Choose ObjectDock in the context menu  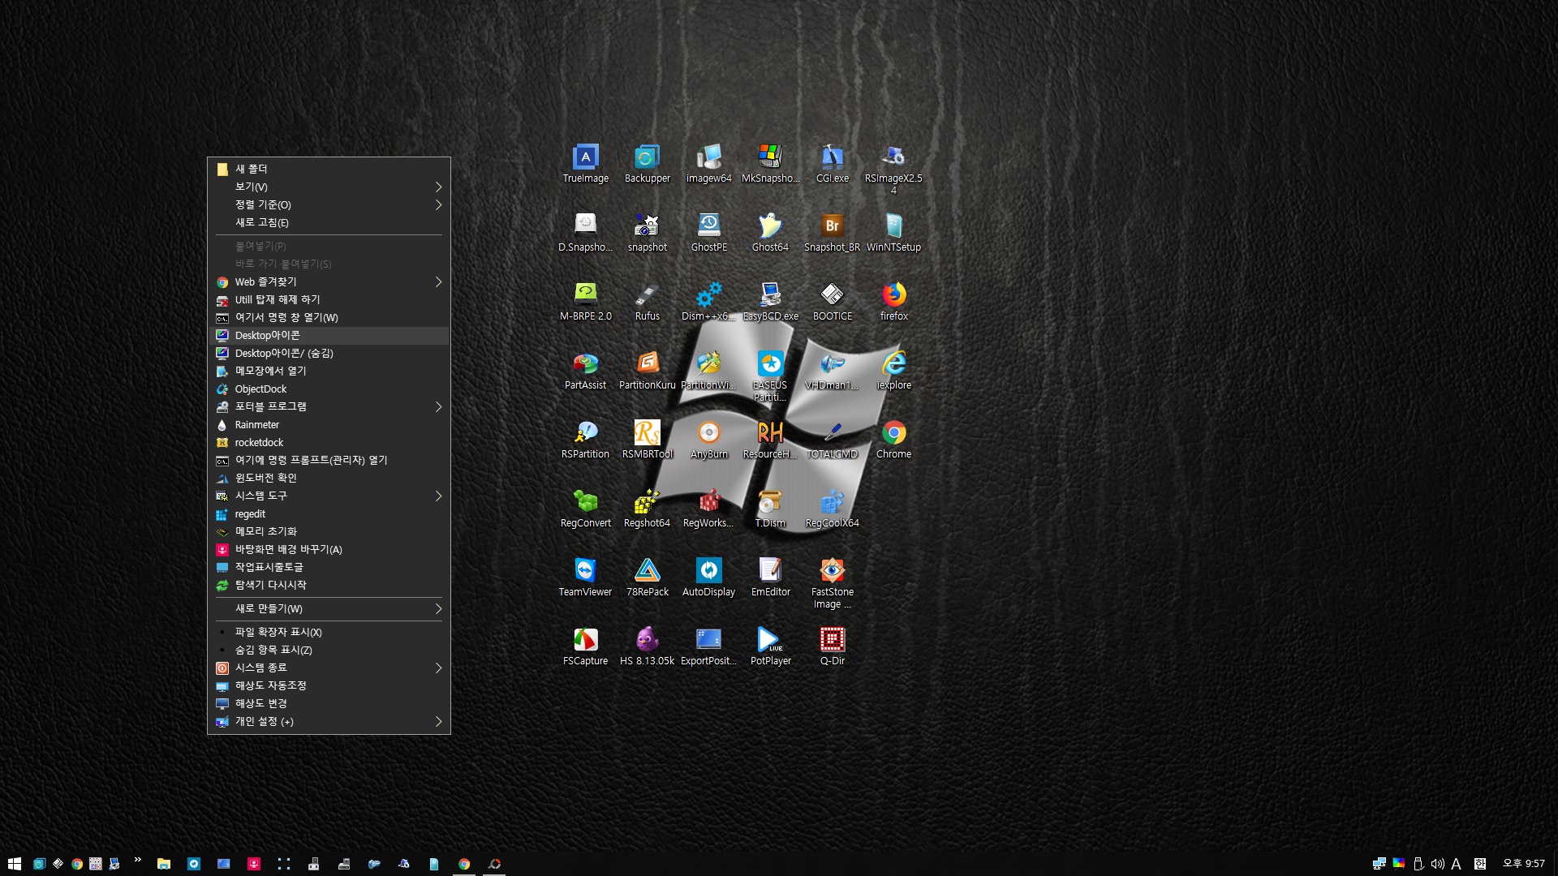click(329, 389)
